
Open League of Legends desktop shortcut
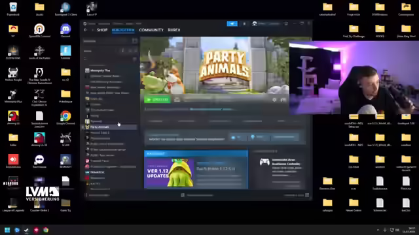coord(13,205)
